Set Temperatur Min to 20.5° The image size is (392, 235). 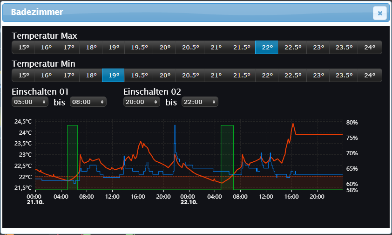(190, 76)
